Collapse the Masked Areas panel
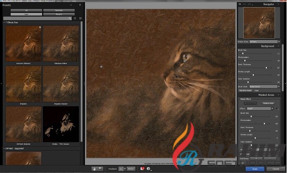Image resolution: width=287 pixels, height=173 pixels. click(278, 95)
